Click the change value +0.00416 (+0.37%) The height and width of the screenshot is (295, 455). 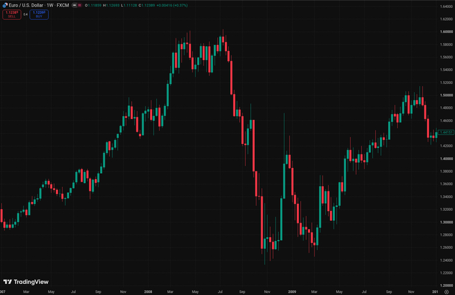(x=172, y=5)
